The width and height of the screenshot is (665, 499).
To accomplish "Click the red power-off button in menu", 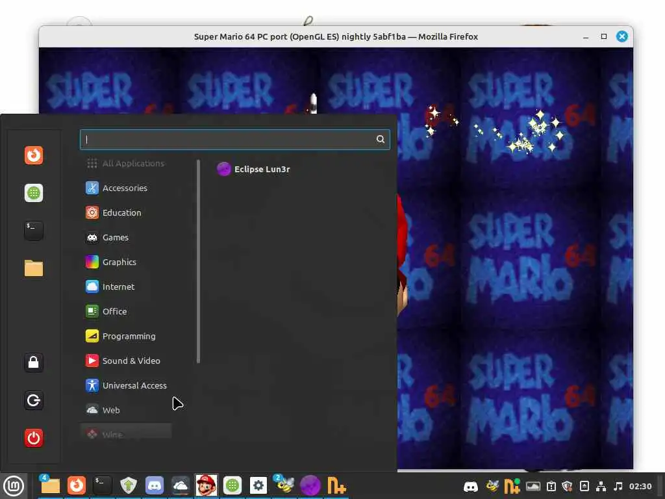I will coord(34,438).
